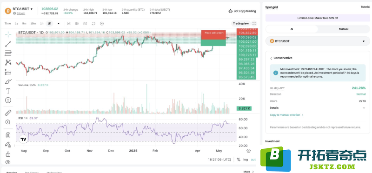The width and height of the screenshot is (372, 173).
Task: Toggle lock all drawings padlock
Action: (8, 154)
